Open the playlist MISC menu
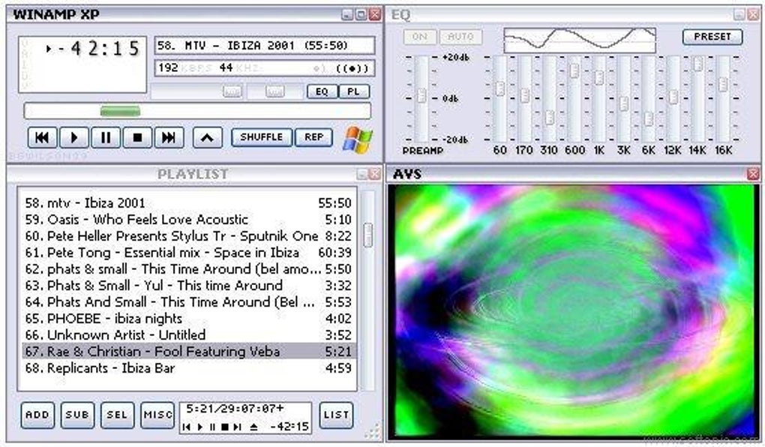Viewport: 765px width, 447px height. click(x=157, y=415)
